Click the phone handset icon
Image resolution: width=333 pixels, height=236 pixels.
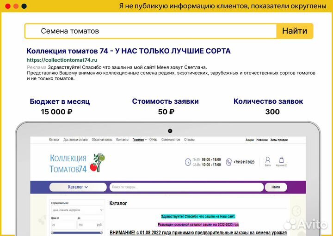229,162
